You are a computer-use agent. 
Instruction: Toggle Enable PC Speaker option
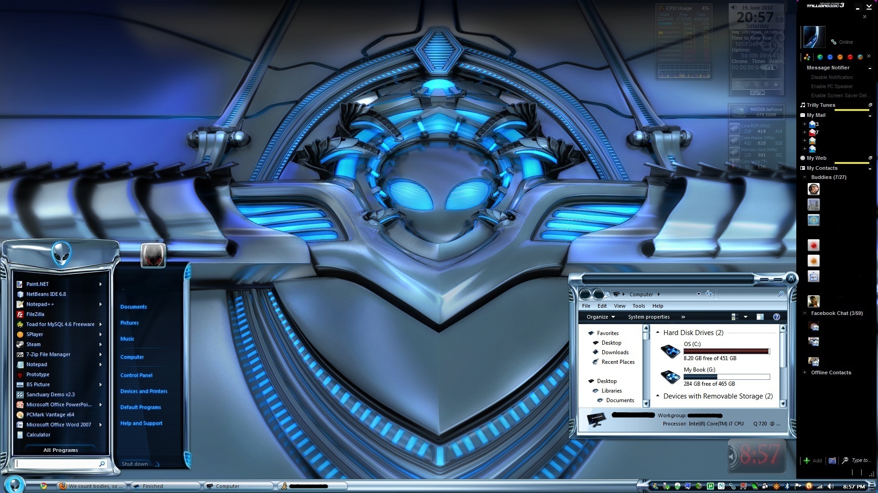click(832, 87)
